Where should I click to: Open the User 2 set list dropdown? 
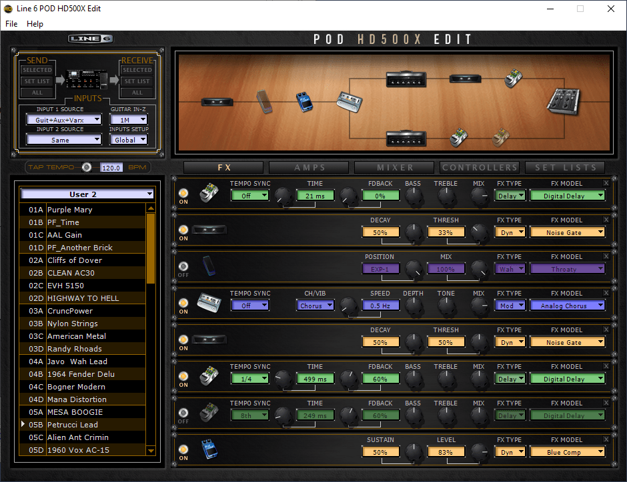coord(87,194)
